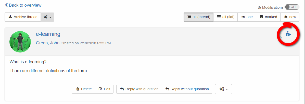Toggle the Modifications OFF switch
Image resolution: width=305 pixels, height=104 pixels.
292,7
